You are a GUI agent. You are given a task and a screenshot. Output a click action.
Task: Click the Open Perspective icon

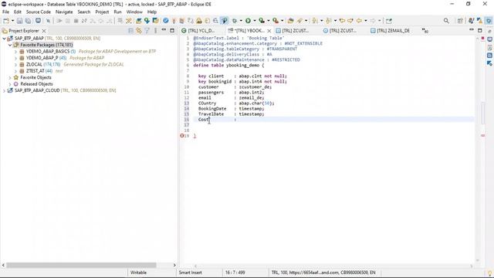tap(460, 21)
